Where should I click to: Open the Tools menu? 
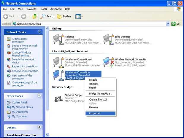44,9
